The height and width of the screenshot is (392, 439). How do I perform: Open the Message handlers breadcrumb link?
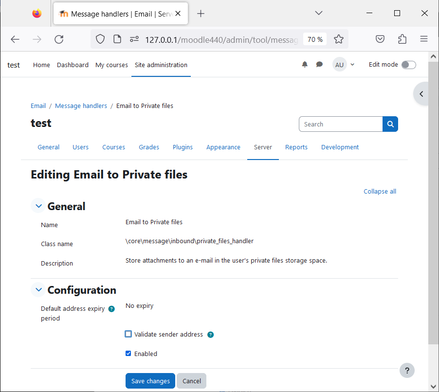click(x=81, y=106)
